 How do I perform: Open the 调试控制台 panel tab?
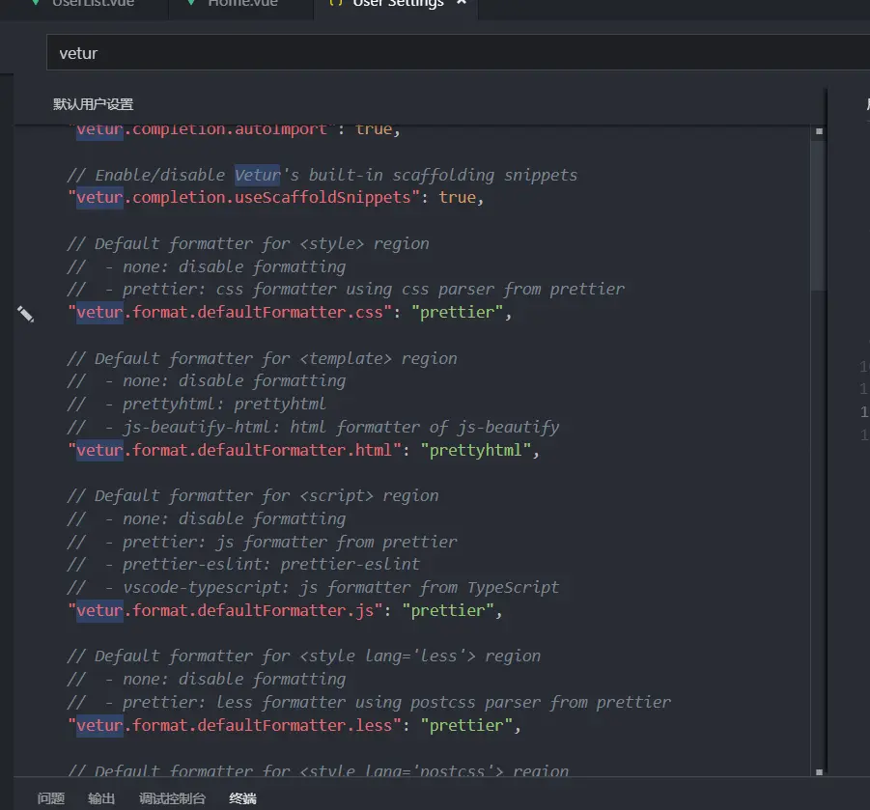pos(172,798)
